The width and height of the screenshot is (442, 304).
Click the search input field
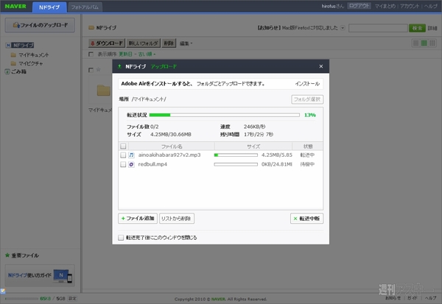point(378,28)
